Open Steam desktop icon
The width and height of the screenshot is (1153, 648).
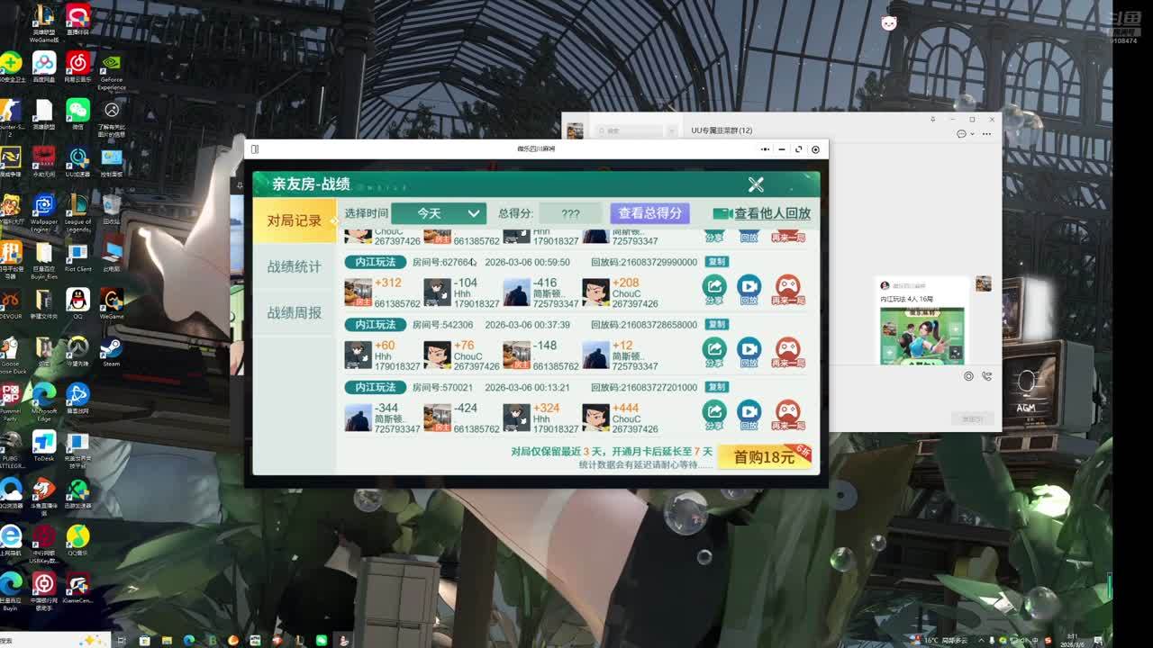[x=112, y=349]
